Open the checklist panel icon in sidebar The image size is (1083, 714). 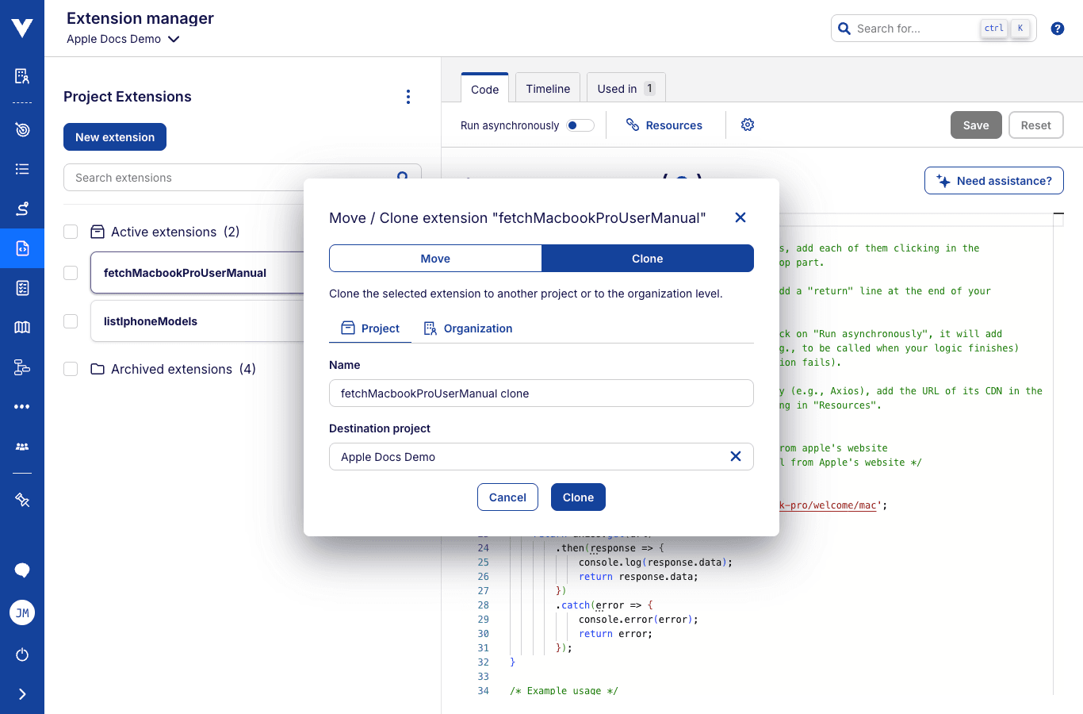coord(21,288)
